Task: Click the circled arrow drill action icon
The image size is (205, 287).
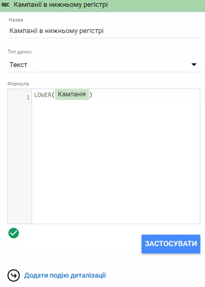Action: click(x=14, y=275)
